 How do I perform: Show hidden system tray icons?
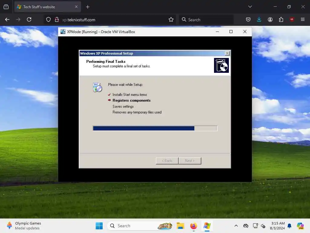coord(236,226)
